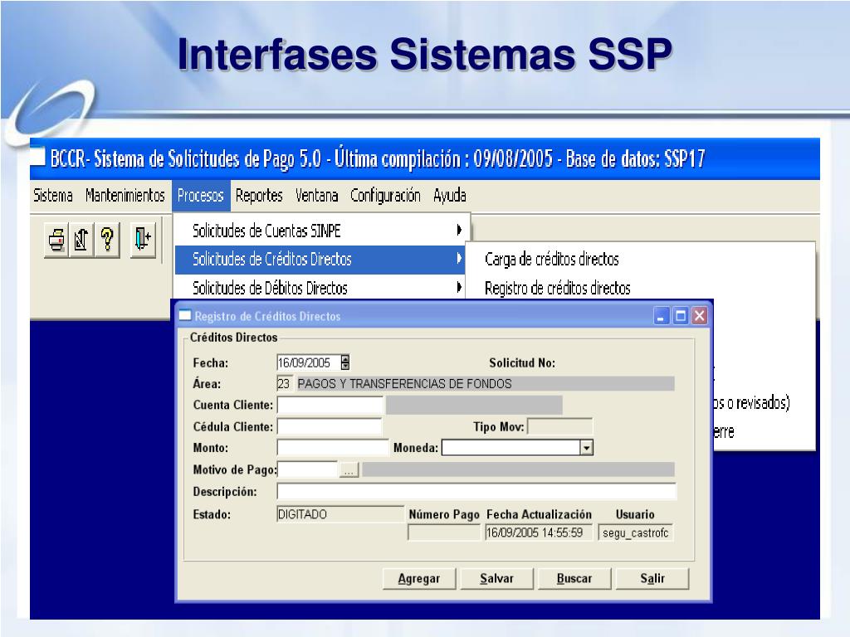Open the Reportes menu
The image size is (850, 637).
click(259, 195)
